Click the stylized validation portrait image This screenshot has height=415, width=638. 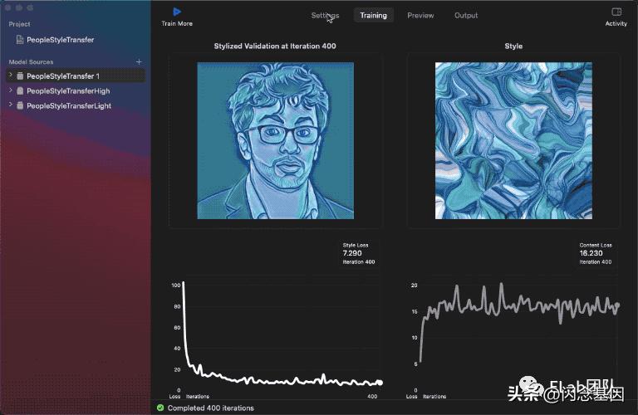[x=276, y=140]
